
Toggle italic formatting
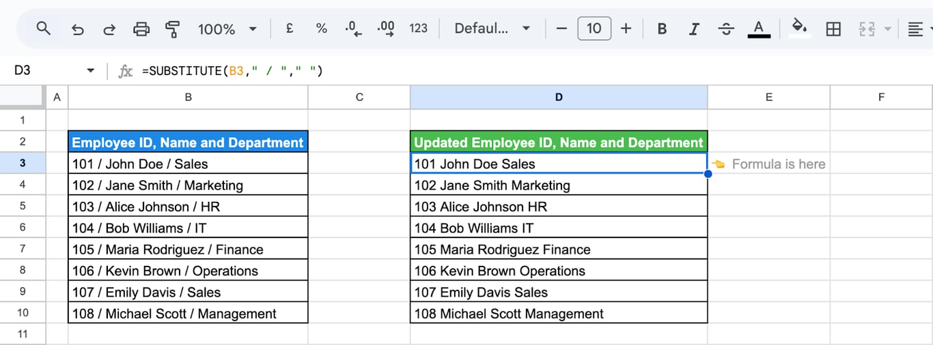click(694, 29)
